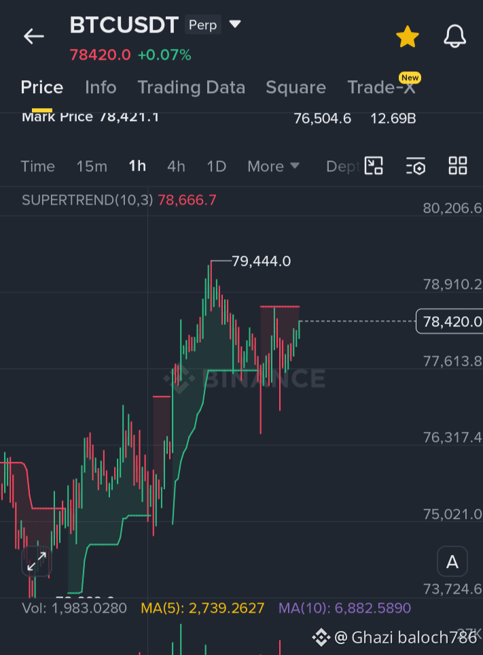The height and width of the screenshot is (655, 483).
Task: Open the Trade-X tab
Action: [381, 87]
